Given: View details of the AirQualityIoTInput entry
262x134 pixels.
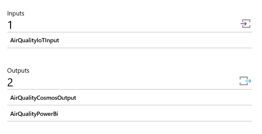Looking at the screenshot, I should 35,40.
